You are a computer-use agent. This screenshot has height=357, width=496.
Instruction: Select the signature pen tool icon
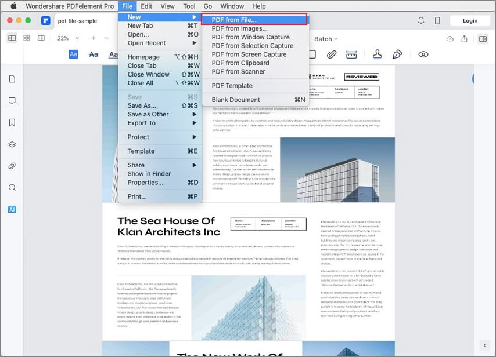[397, 54]
